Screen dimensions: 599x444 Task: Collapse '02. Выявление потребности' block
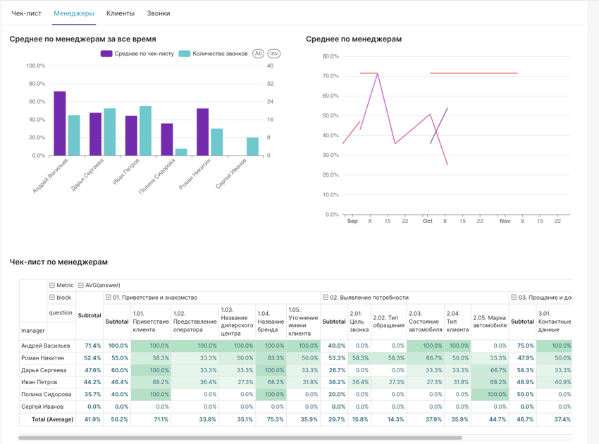tap(326, 298)
